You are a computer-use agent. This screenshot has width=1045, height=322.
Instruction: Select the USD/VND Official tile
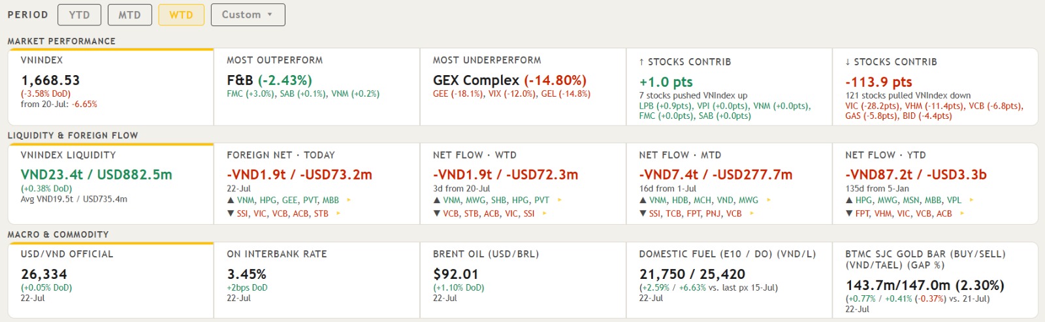pos(111,280)
